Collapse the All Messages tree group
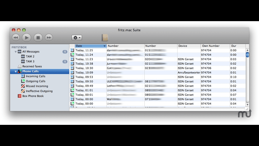The height and width of the screenshot is (146, 259). [15, 52]
